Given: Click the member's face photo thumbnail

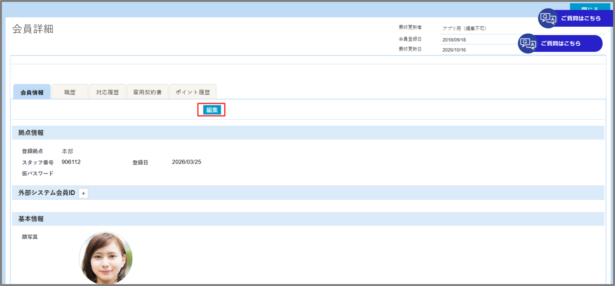Looking at the screenshot, I should point(106,258).
